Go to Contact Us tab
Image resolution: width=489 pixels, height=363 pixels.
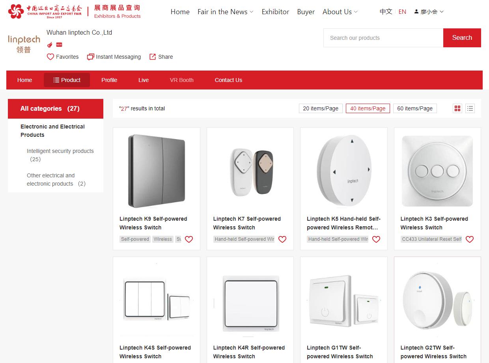[228, 80]
